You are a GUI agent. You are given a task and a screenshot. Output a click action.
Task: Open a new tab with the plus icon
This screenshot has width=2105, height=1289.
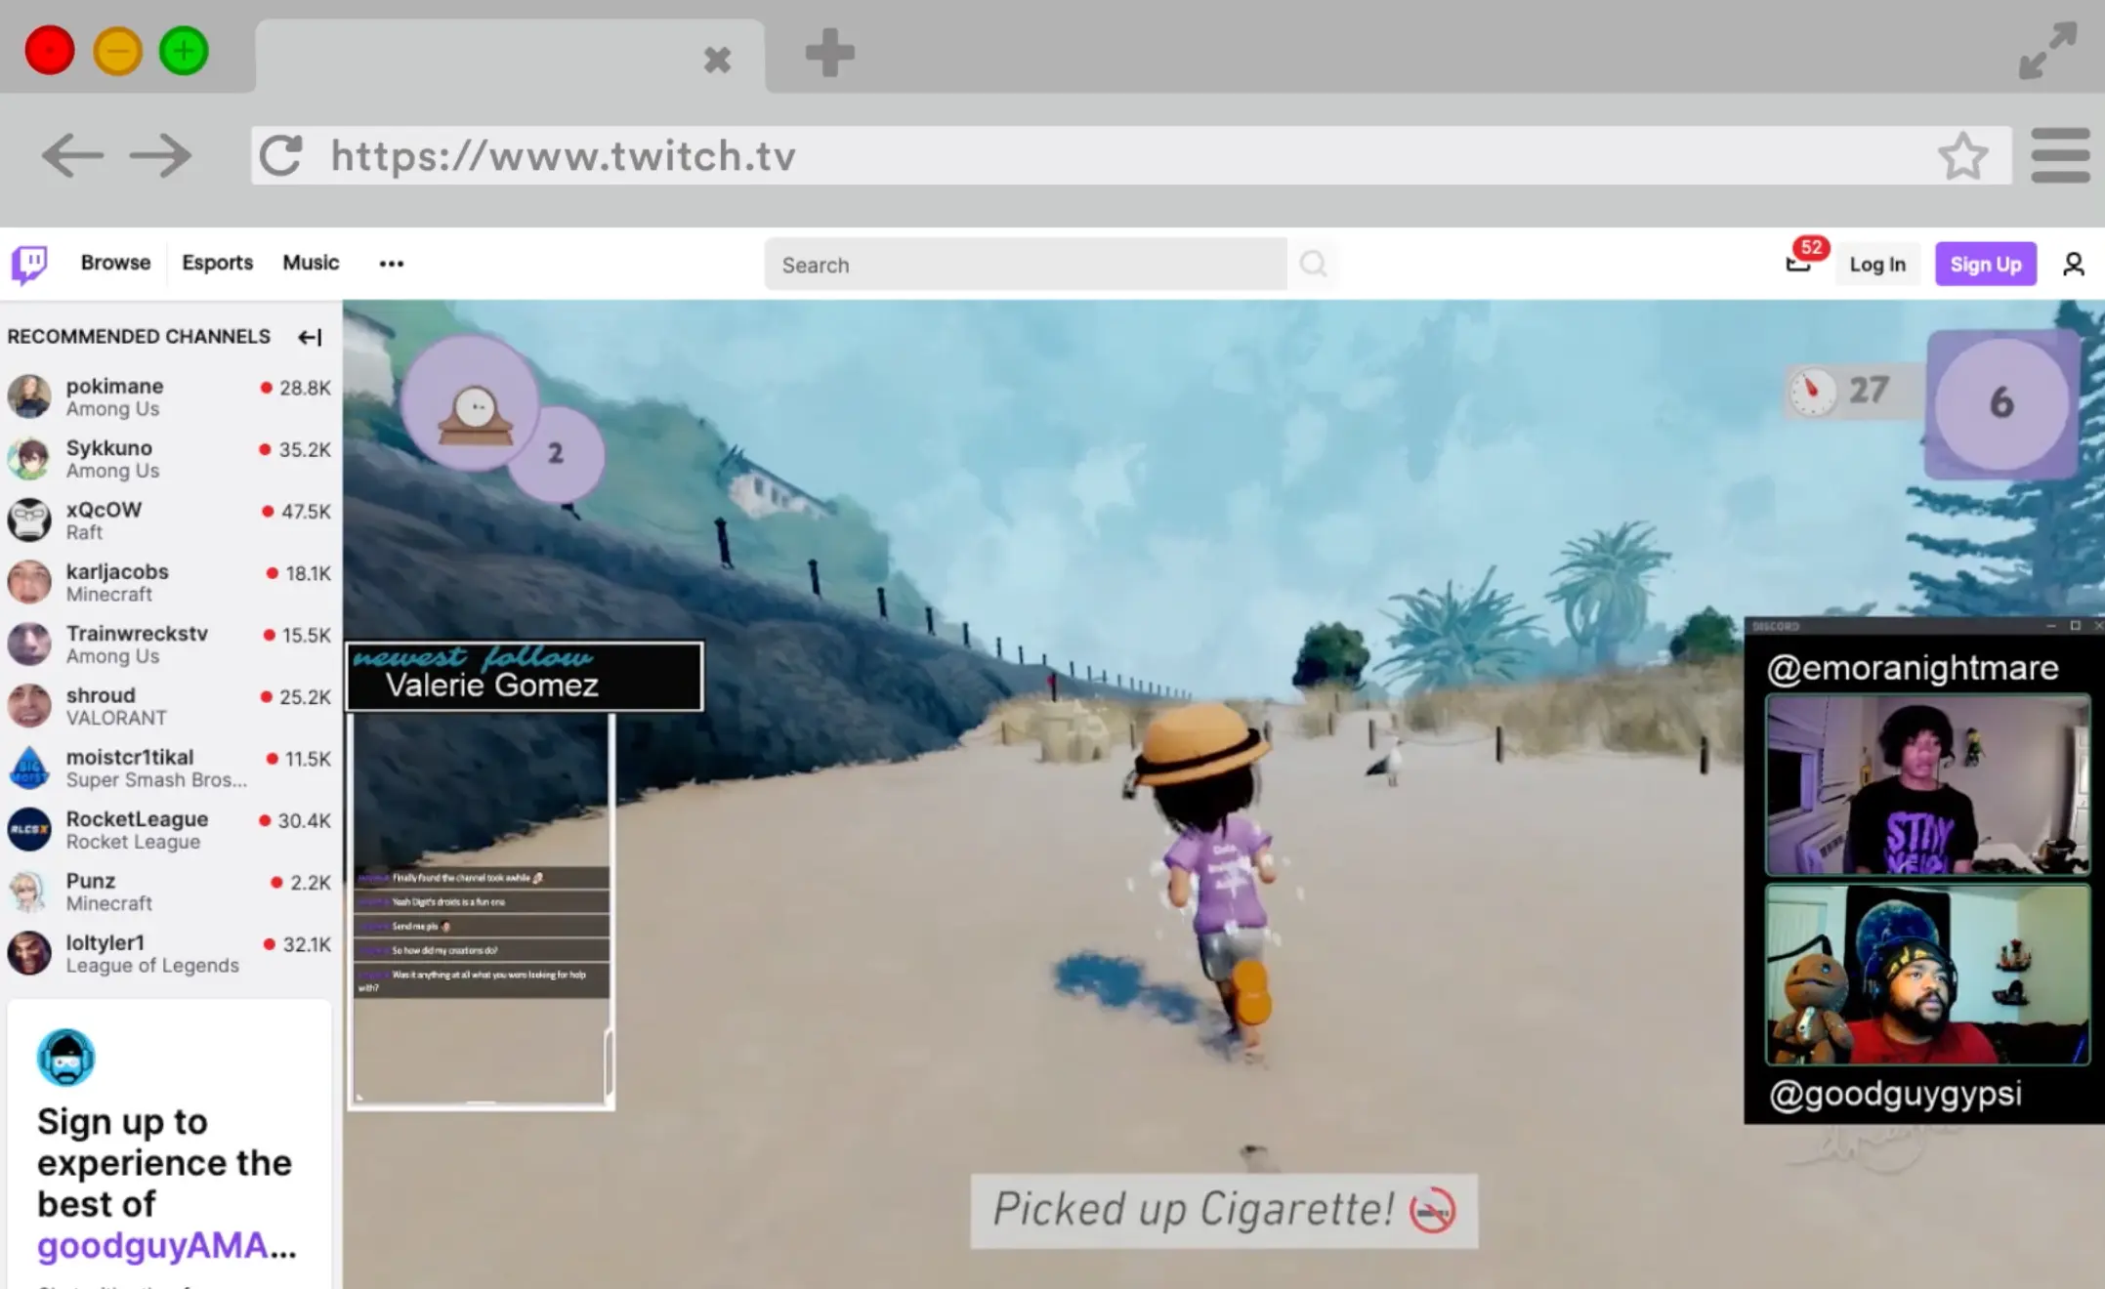(829, 52)
